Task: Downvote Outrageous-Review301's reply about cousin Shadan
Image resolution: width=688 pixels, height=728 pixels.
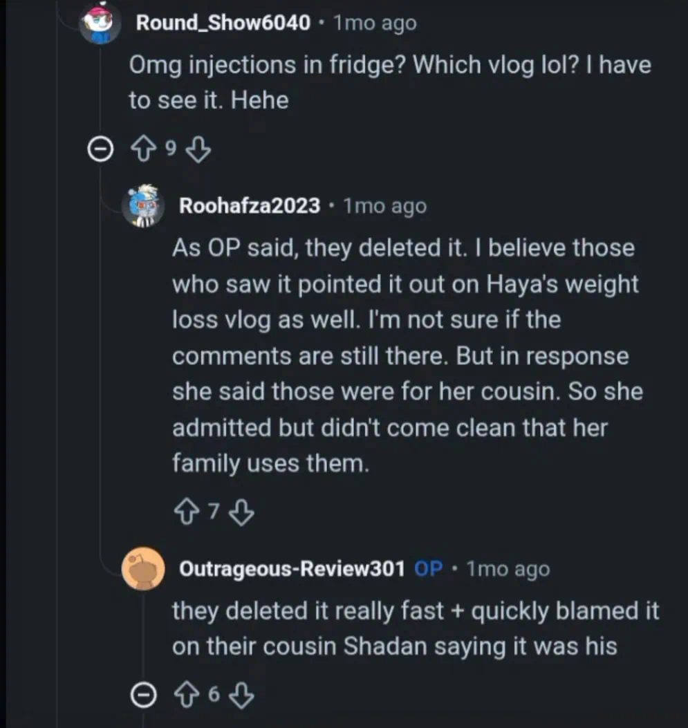Action: [241, 696]
